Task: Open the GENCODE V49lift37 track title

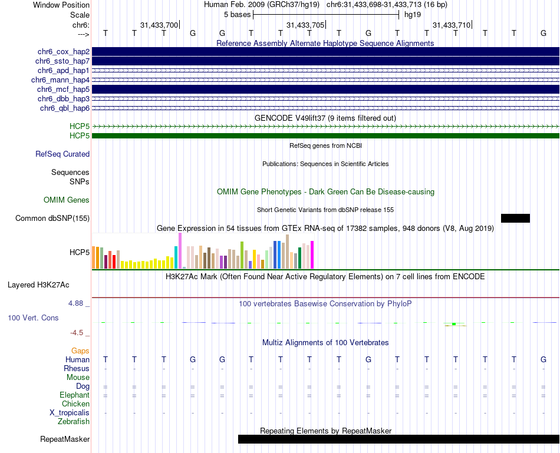Action: (325, 118)
